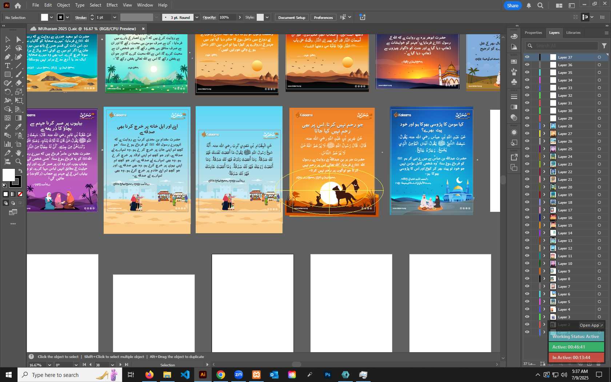The height and width of the screenshot is (382, 611).
Task: Select the Gradient tool
Action: [19, 118]
